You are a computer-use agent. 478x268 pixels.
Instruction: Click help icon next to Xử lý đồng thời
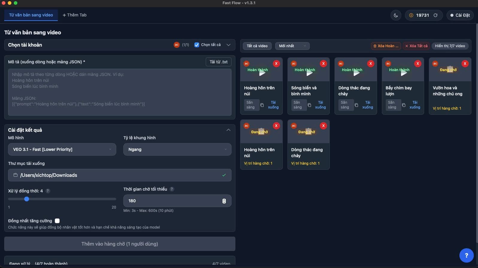(x=48, y=191)
